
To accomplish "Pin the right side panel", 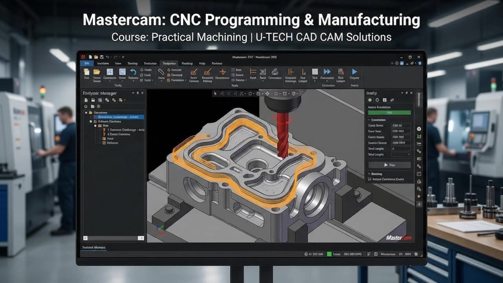I will (407, 93).
